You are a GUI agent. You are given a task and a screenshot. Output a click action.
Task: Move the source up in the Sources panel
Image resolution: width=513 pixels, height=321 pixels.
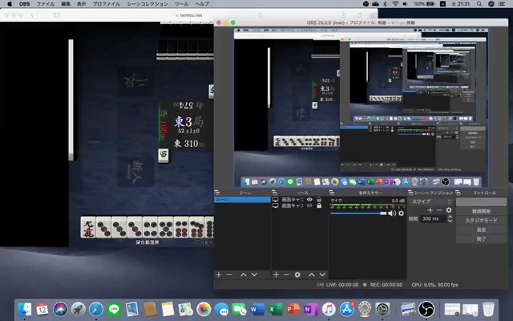pyautogui.click(x=312, y=274)
